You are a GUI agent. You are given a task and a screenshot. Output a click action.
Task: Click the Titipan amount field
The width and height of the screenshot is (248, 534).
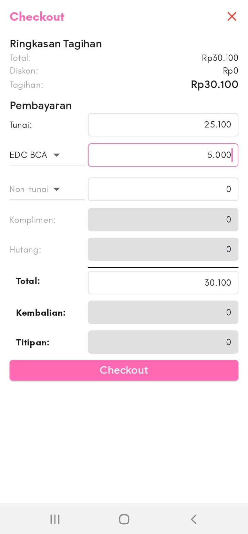(163, 342)
